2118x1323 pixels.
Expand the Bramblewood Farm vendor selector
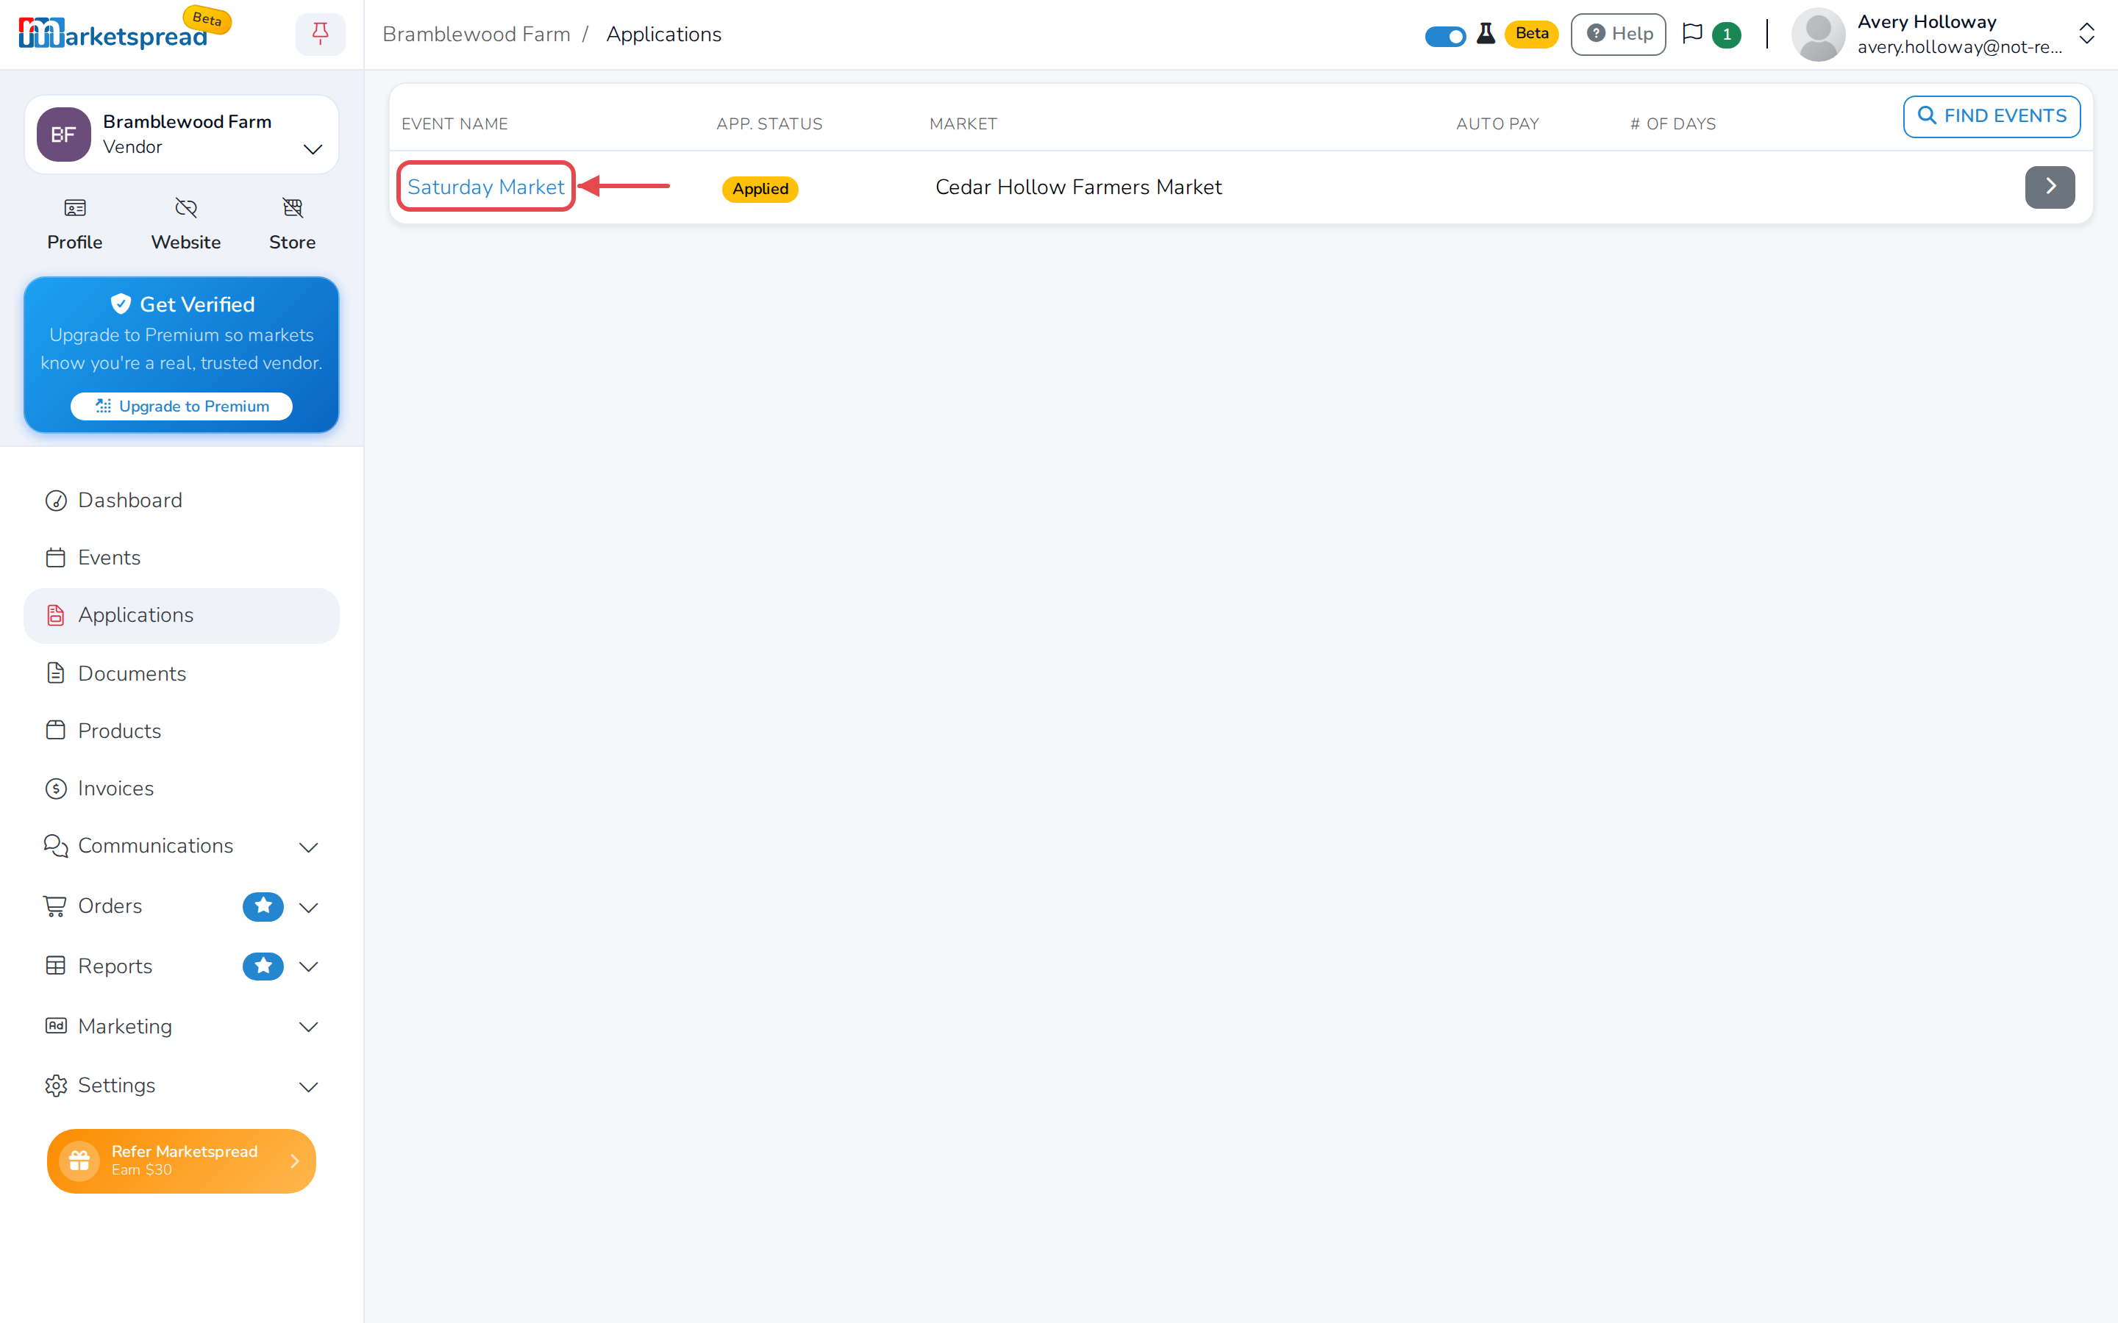pos(181,135)
